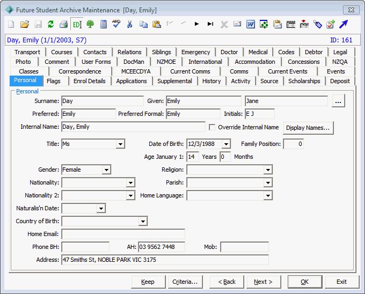Viewport: 365px width, 294px height.
Task: Open the Date of Birth date picker
Action: (x=226, y=144)
